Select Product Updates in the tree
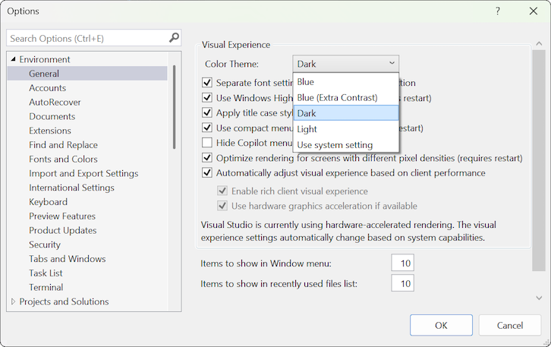551x347 pixels. coord(62,230)
